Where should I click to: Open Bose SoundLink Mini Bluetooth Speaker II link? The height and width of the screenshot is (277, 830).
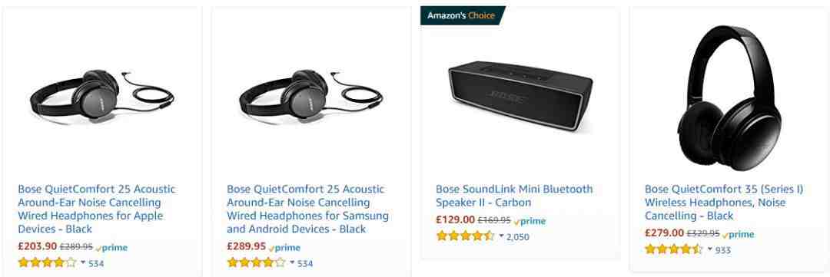pyautogui.click(x=514, y=196)
